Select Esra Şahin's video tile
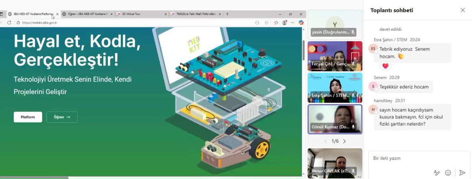Viewport: 472px width, 179px height. coord(335,87)
